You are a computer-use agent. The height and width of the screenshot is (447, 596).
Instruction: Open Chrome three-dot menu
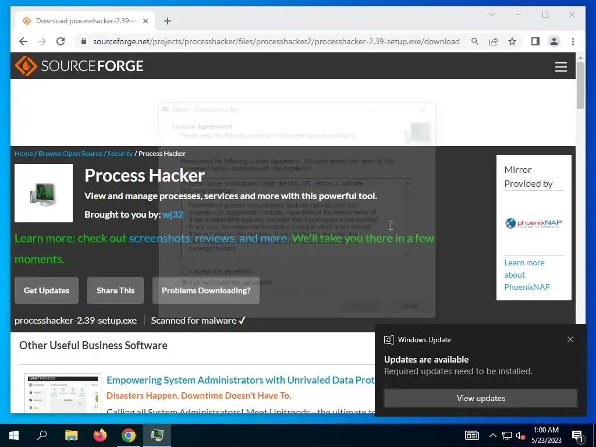pyautogui.click(x=573, y=41)
